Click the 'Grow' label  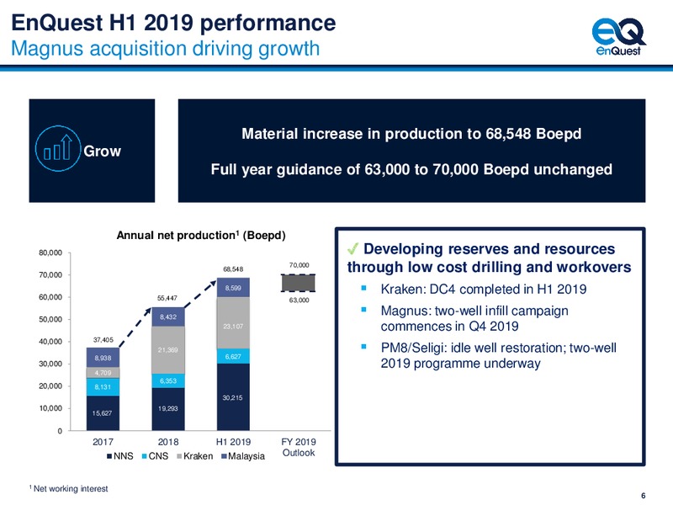click(x=102, y=151)
